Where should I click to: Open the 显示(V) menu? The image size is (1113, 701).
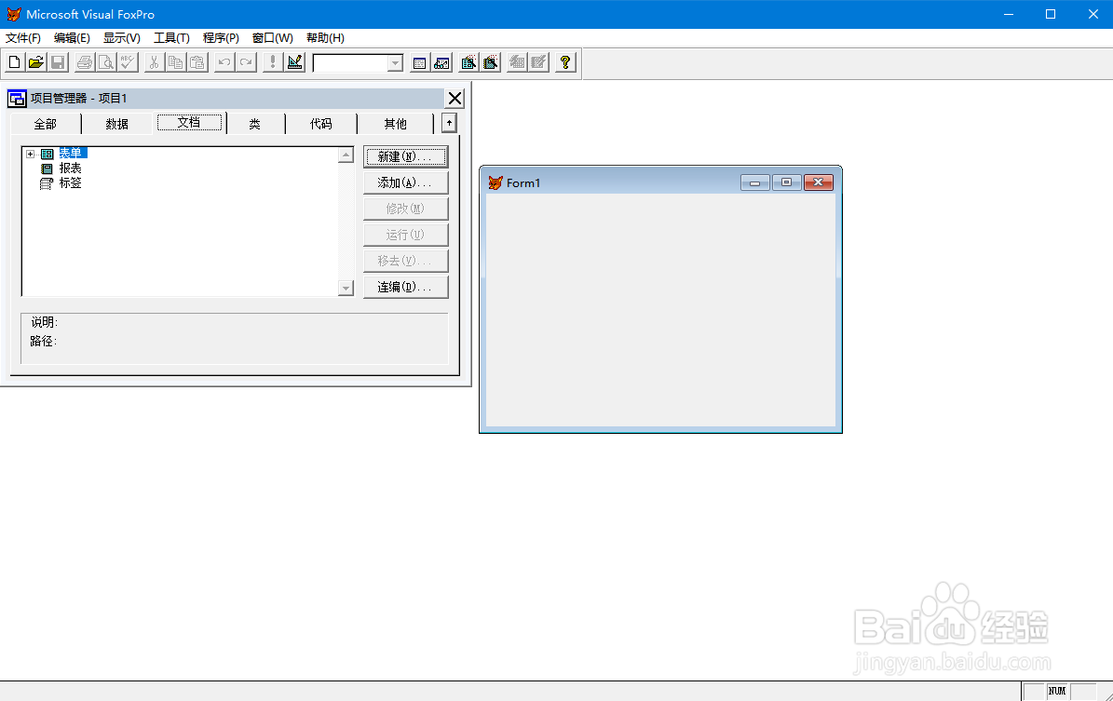click(x=121, y=37)
